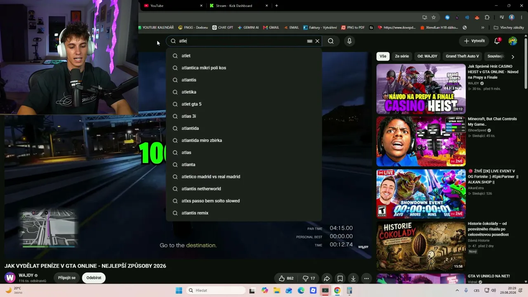Start voice search with the microphone icon
The height and width of the screenshot is (297, 528).
pos(349,41)
